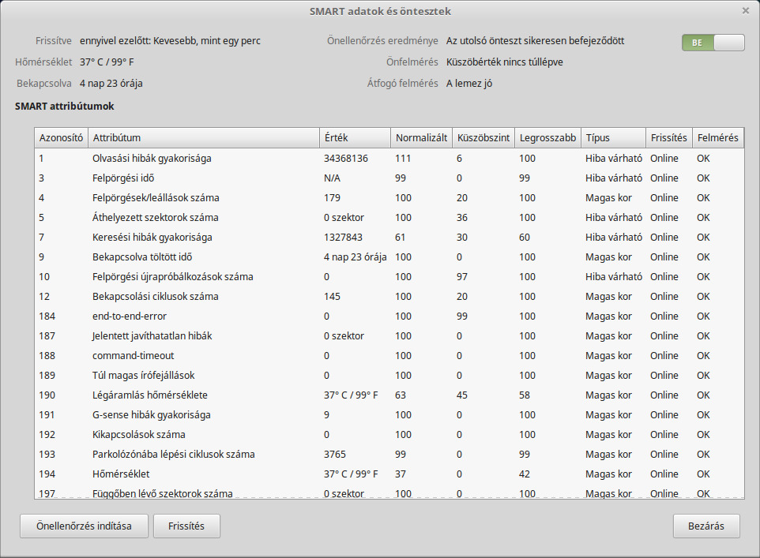The image size is (760, 558).
Task: Click threshold value 36
Action: 462,218
